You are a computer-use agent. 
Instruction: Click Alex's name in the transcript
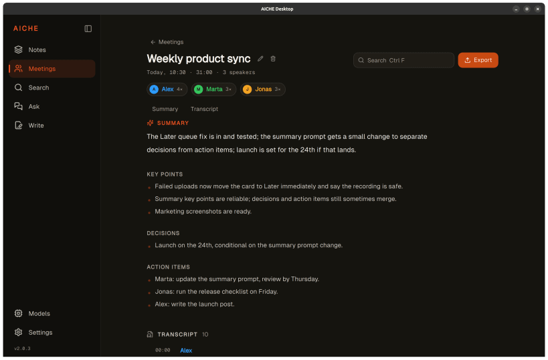tap(186, 350)
